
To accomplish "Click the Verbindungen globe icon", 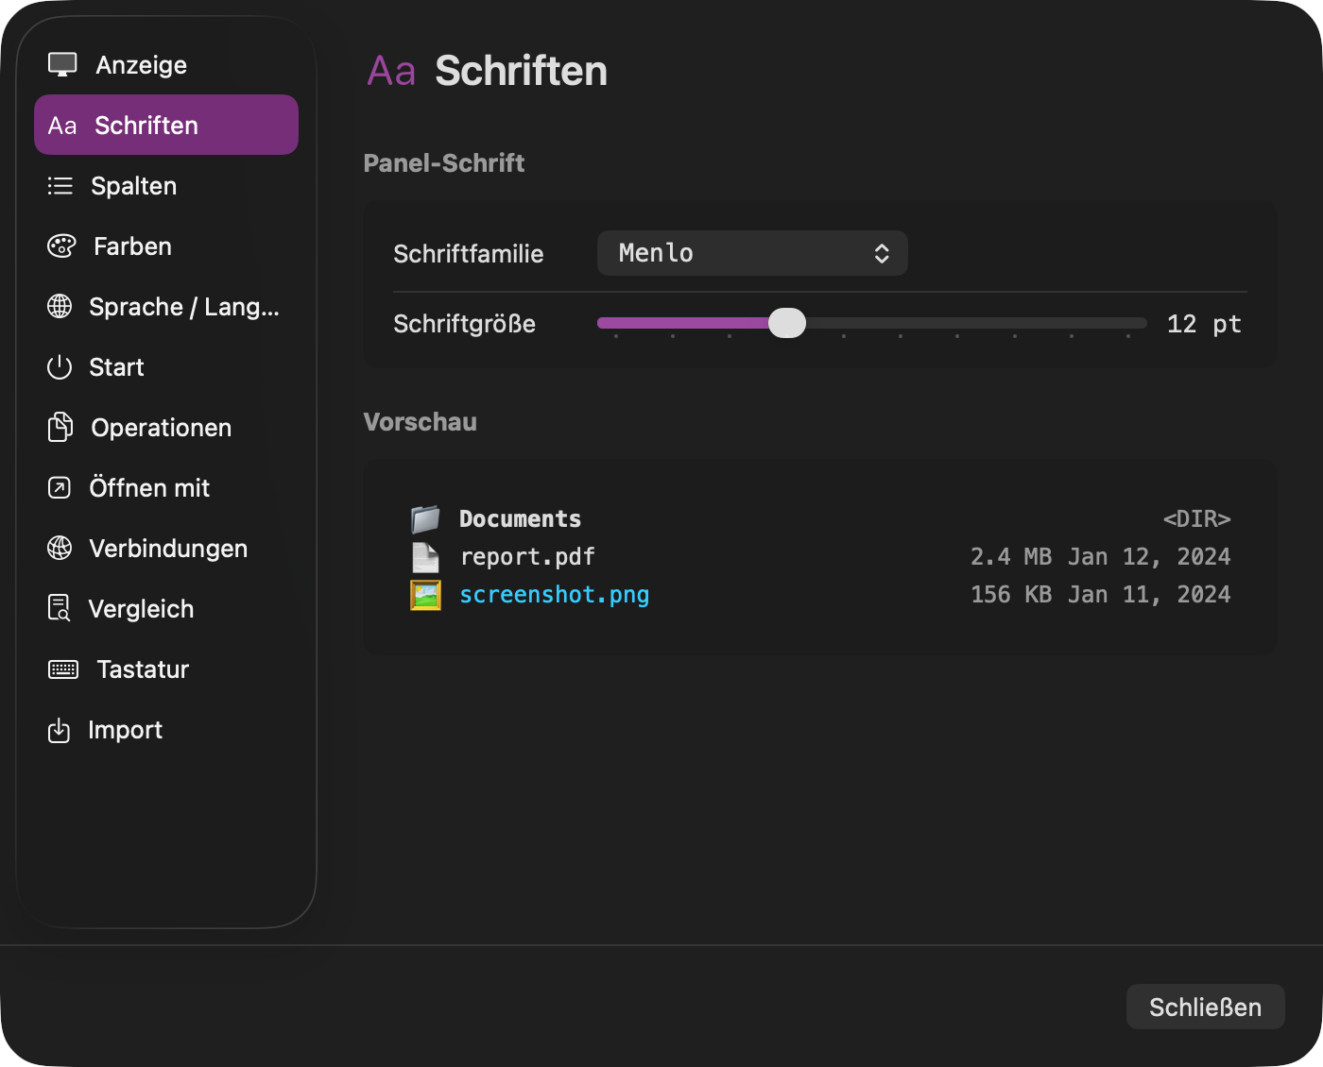I will (60, 548).
